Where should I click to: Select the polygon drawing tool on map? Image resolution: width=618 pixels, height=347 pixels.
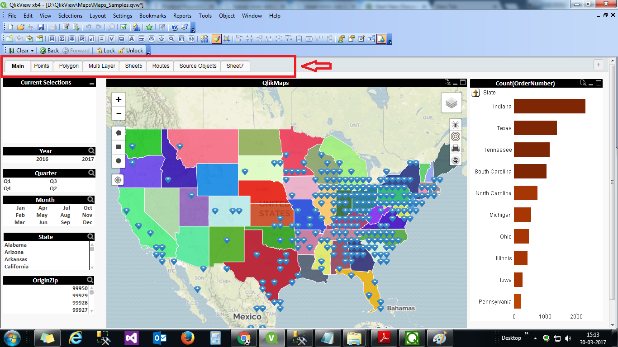(x=119, y=133)
